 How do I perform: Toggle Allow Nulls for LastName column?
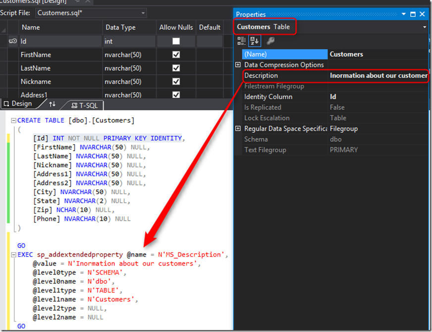[176, 68]
